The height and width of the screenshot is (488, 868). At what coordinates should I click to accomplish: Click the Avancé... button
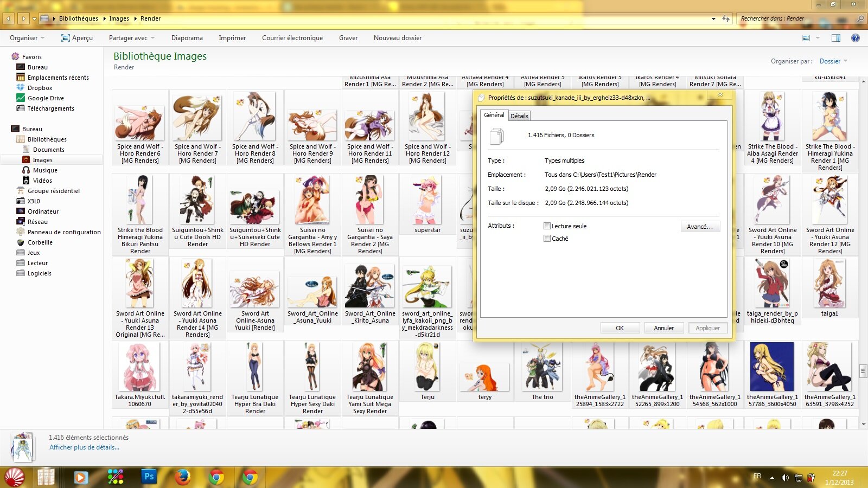point(700,227)
